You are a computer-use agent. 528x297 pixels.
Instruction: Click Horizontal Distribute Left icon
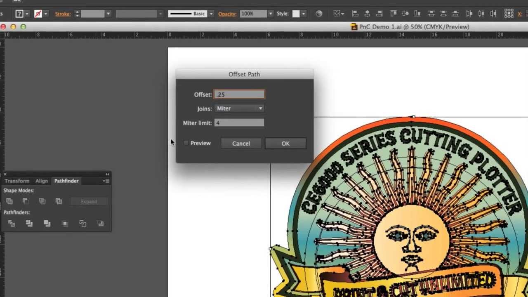coord(469,14)
